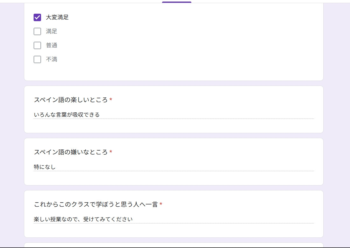Focus the 楽しい授業なので answer field
The height and width of the screenshot is (248, 350).
pyautogui.click(x=174, y=219)
